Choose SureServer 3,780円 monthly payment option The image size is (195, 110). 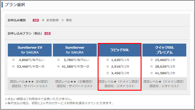click(x=58, y=60)
